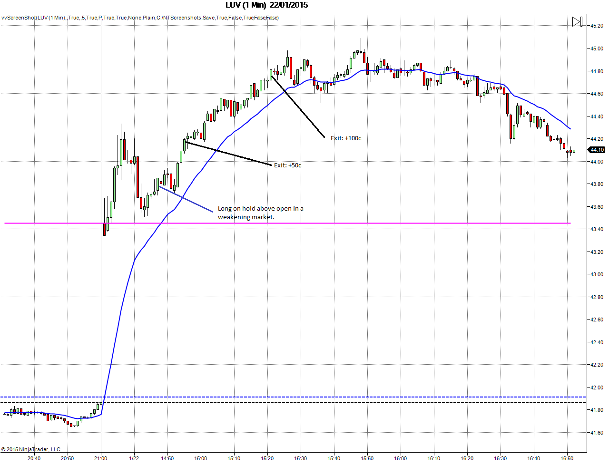Click the 45.00 price axis label
609x465 pixels.
pyautogui.click(x=597, y=48)
